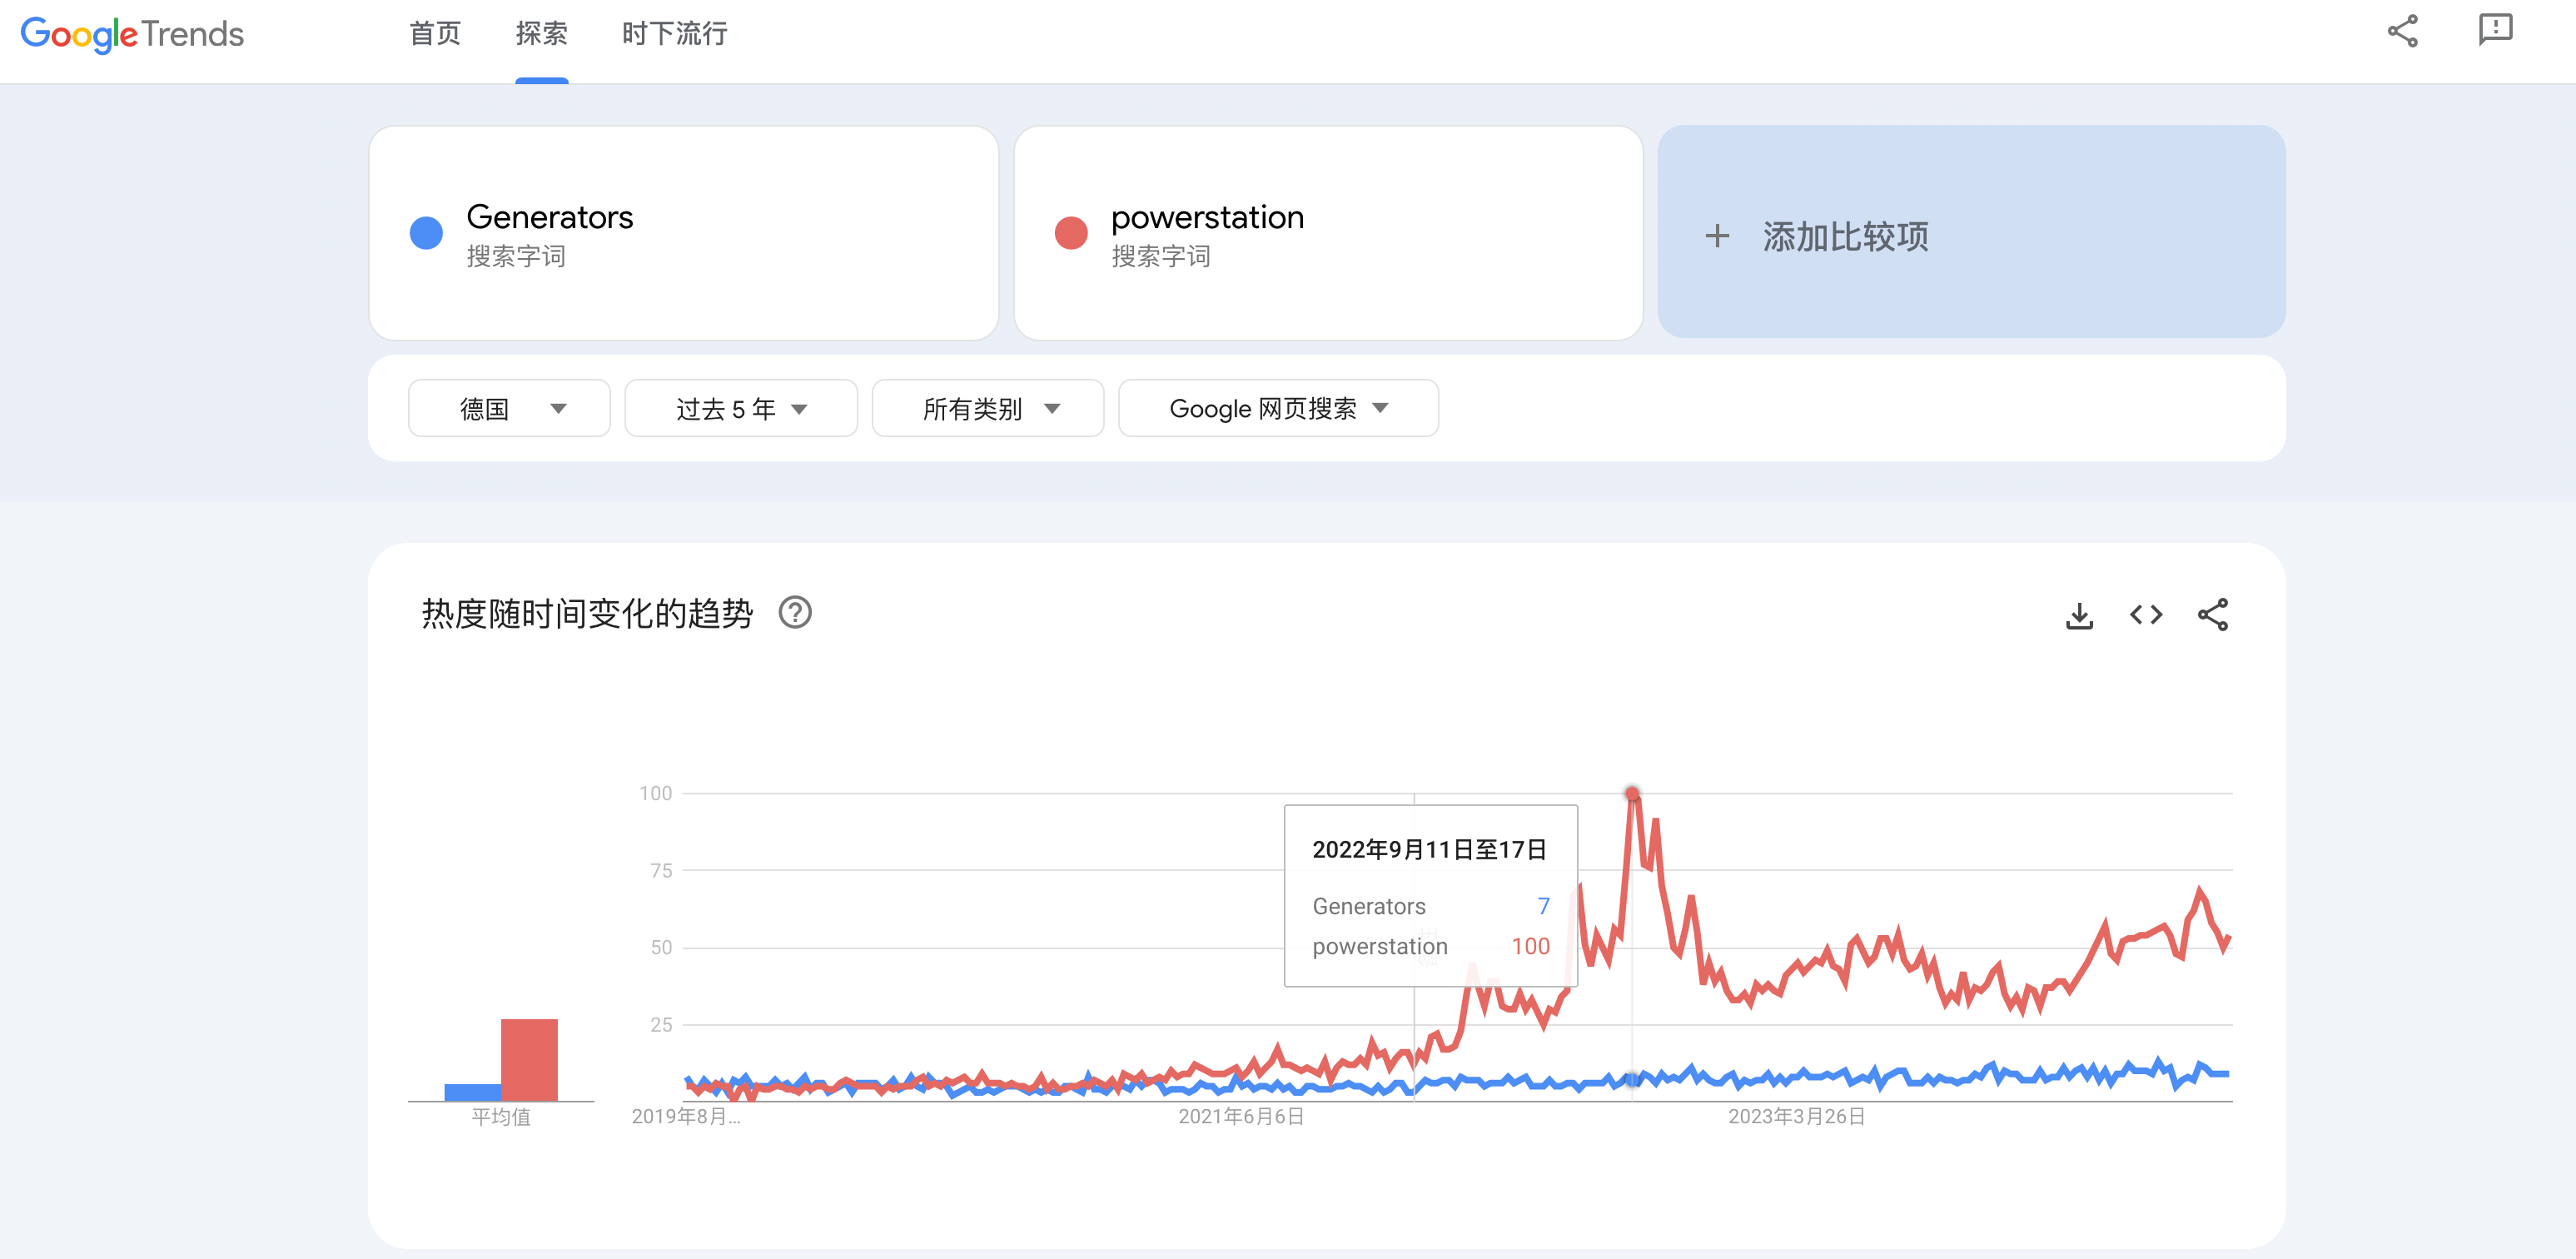Click the 75 y-axis label
Image resolution: width=2576 pixels, height=1259 pixels.
(x=661, y=871)
